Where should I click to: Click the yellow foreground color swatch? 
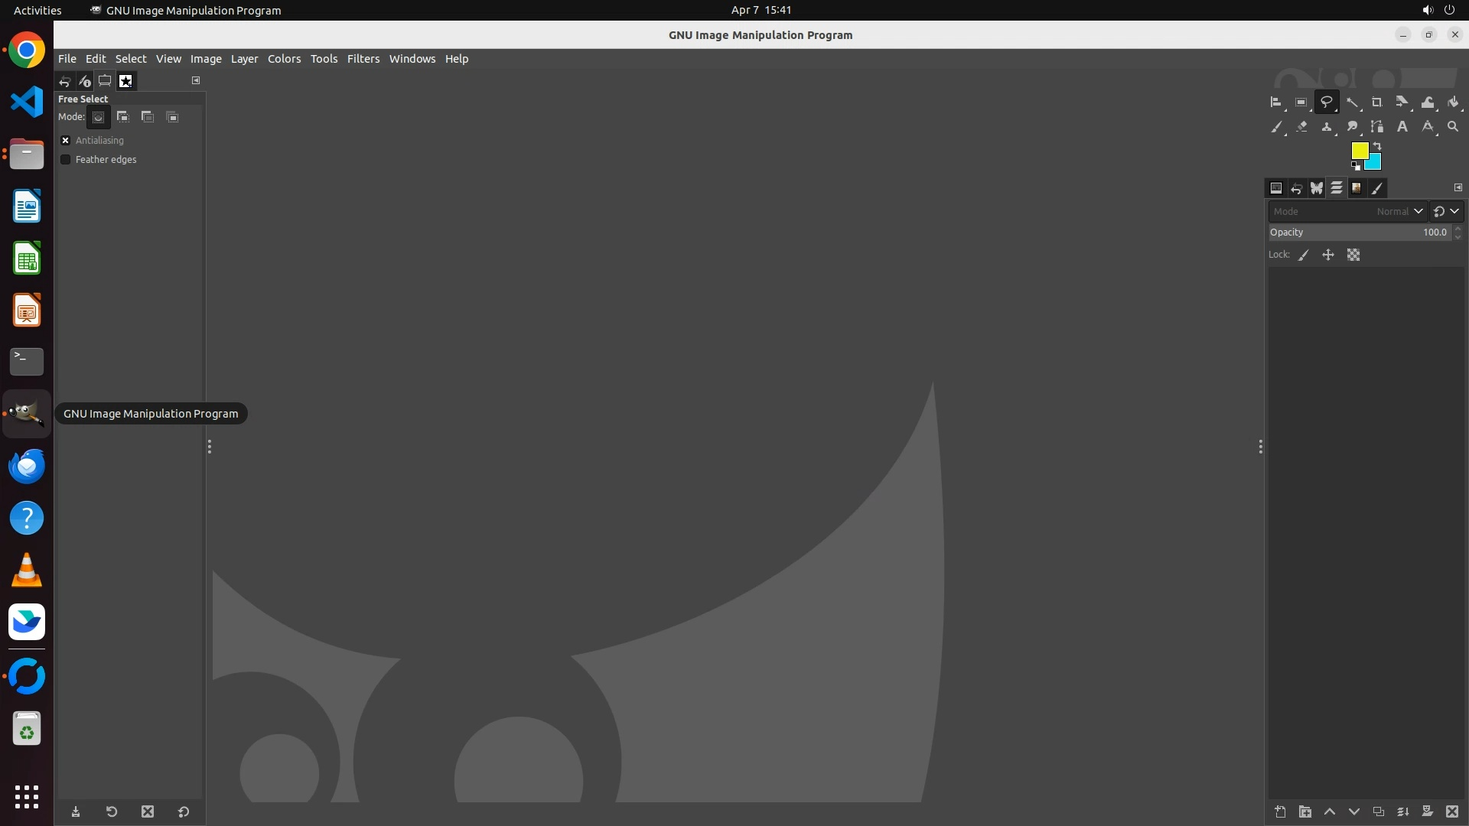[1359, 151]
